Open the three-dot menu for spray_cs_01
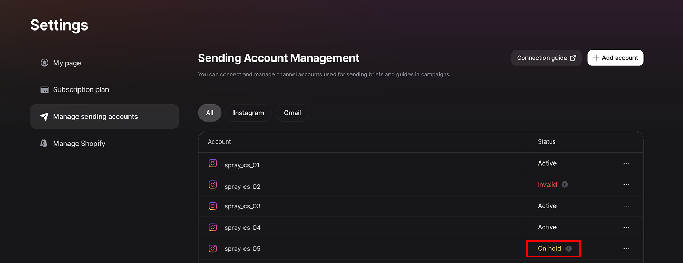Image resolution: width=683 pixels, height=263 pixels. (x=626, y=163)
